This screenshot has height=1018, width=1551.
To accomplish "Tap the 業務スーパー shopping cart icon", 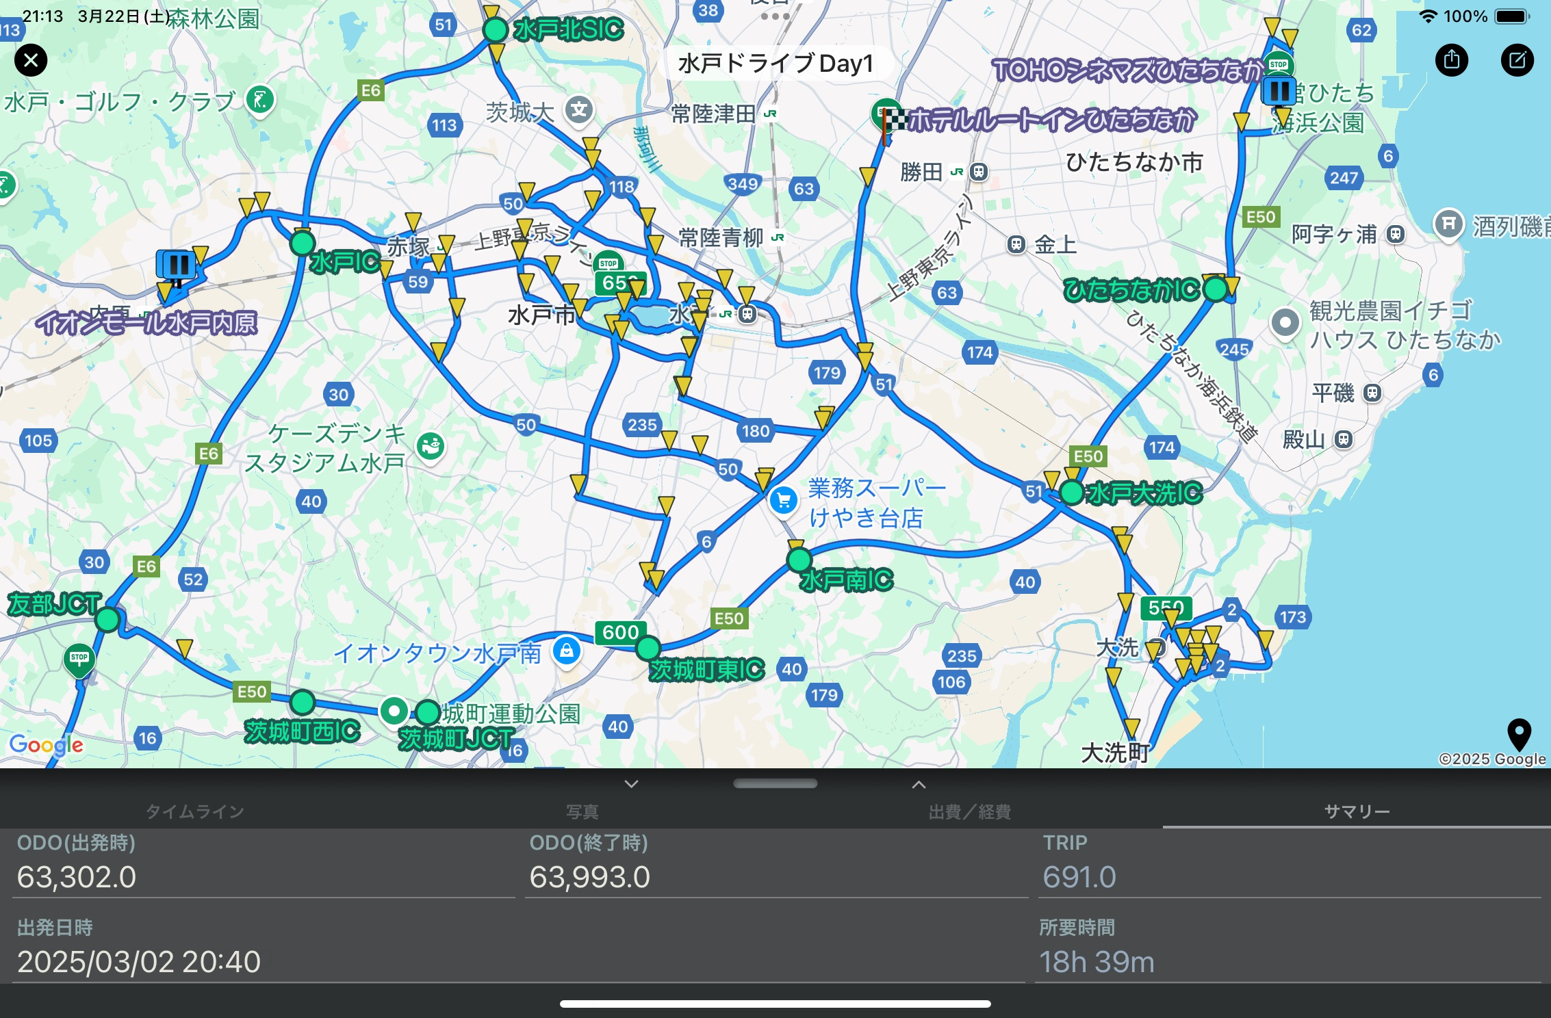I will [784, 500].
